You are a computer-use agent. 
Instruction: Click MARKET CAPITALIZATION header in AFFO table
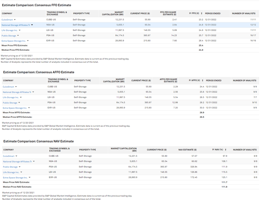tap(114, 81)
